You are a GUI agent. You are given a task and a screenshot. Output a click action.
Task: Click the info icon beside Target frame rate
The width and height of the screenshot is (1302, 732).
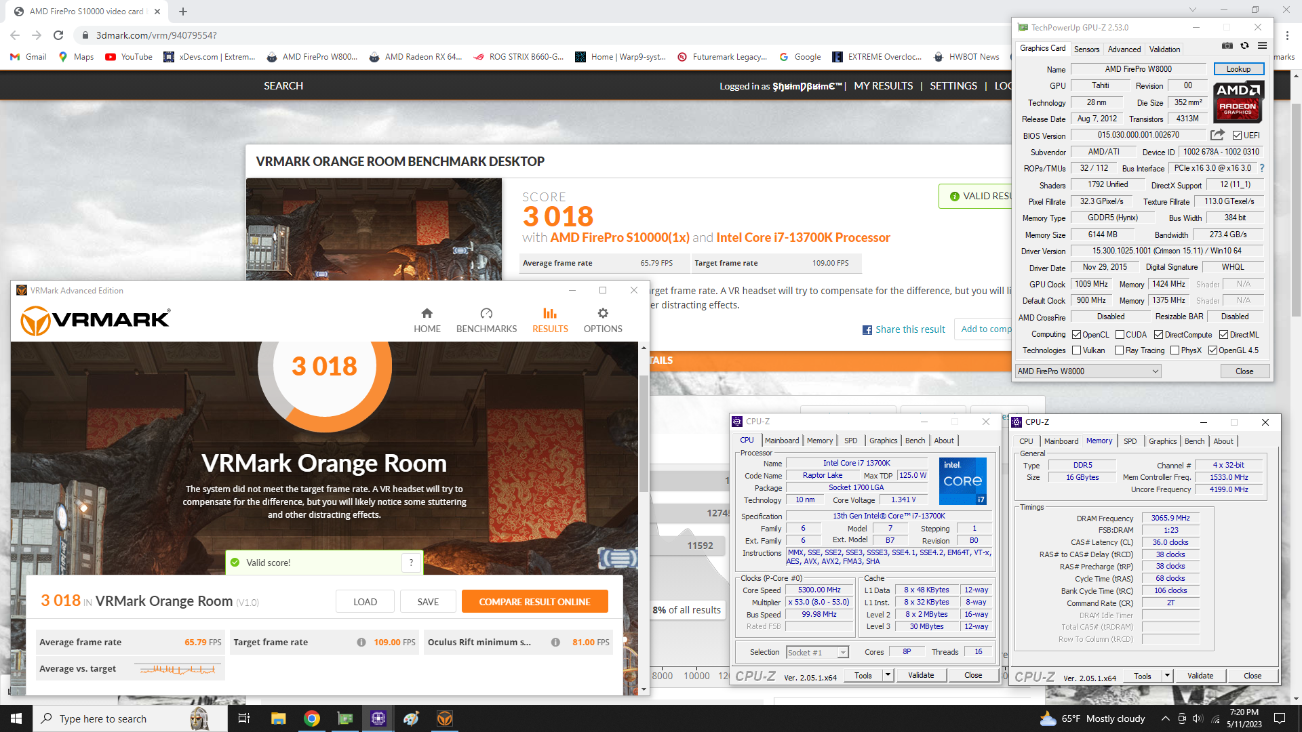coord(361,642)
